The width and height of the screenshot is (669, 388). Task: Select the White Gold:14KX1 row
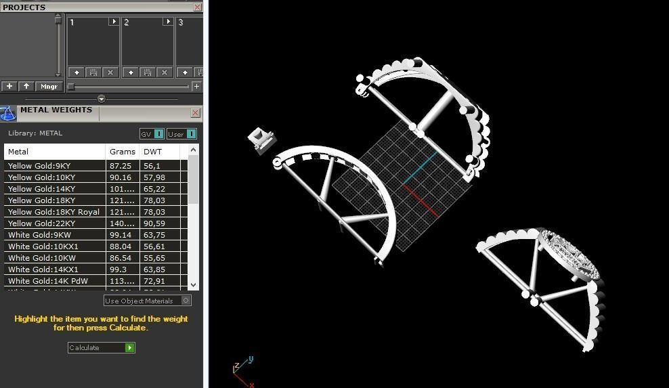95,270
